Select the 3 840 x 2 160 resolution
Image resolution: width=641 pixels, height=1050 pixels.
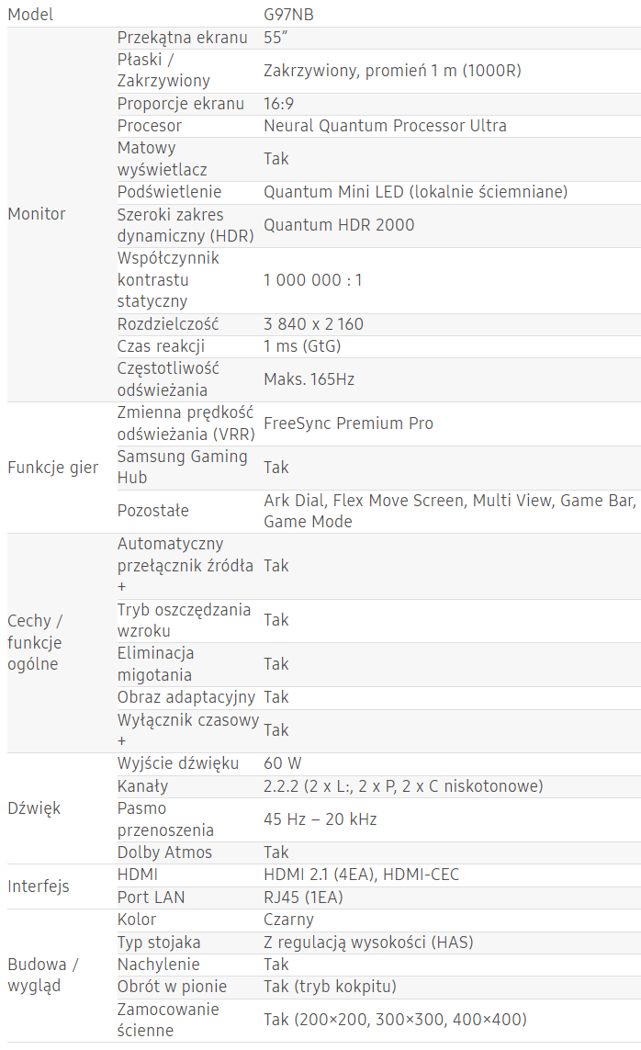(x=313, y=324)
